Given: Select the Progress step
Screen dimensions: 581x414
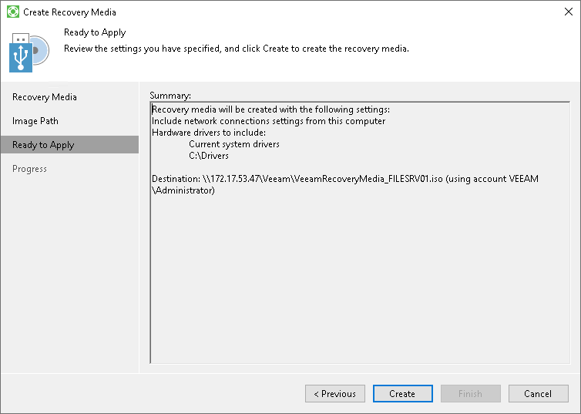Looking at the screenshot, I should click(29, 169).
